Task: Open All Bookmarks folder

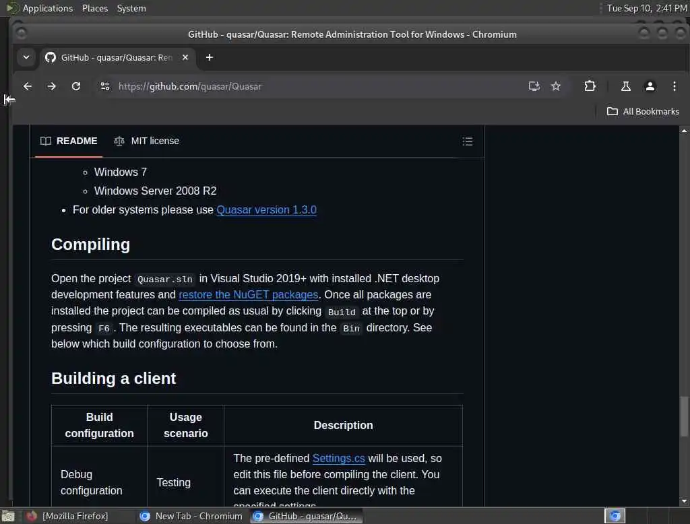Action: (x=643, y=111)
